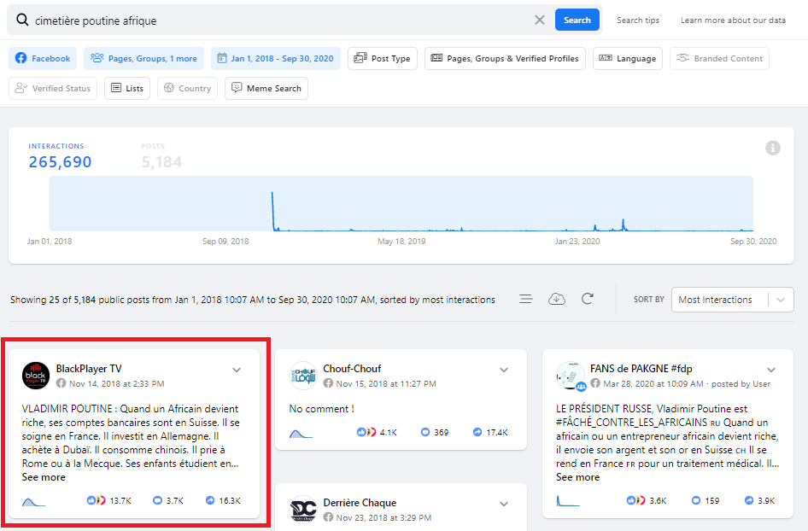
Task: Select the Posts metric tab
Action: click(161, 156)
